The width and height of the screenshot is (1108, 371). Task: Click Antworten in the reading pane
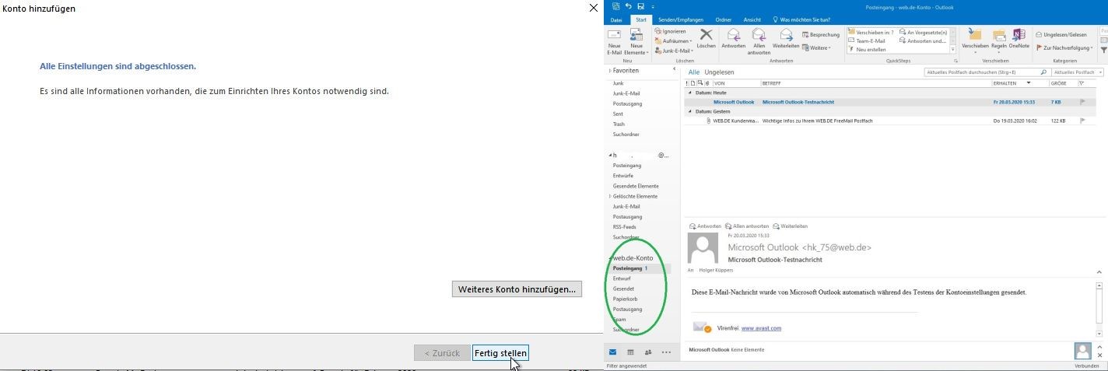click(705, 226)
